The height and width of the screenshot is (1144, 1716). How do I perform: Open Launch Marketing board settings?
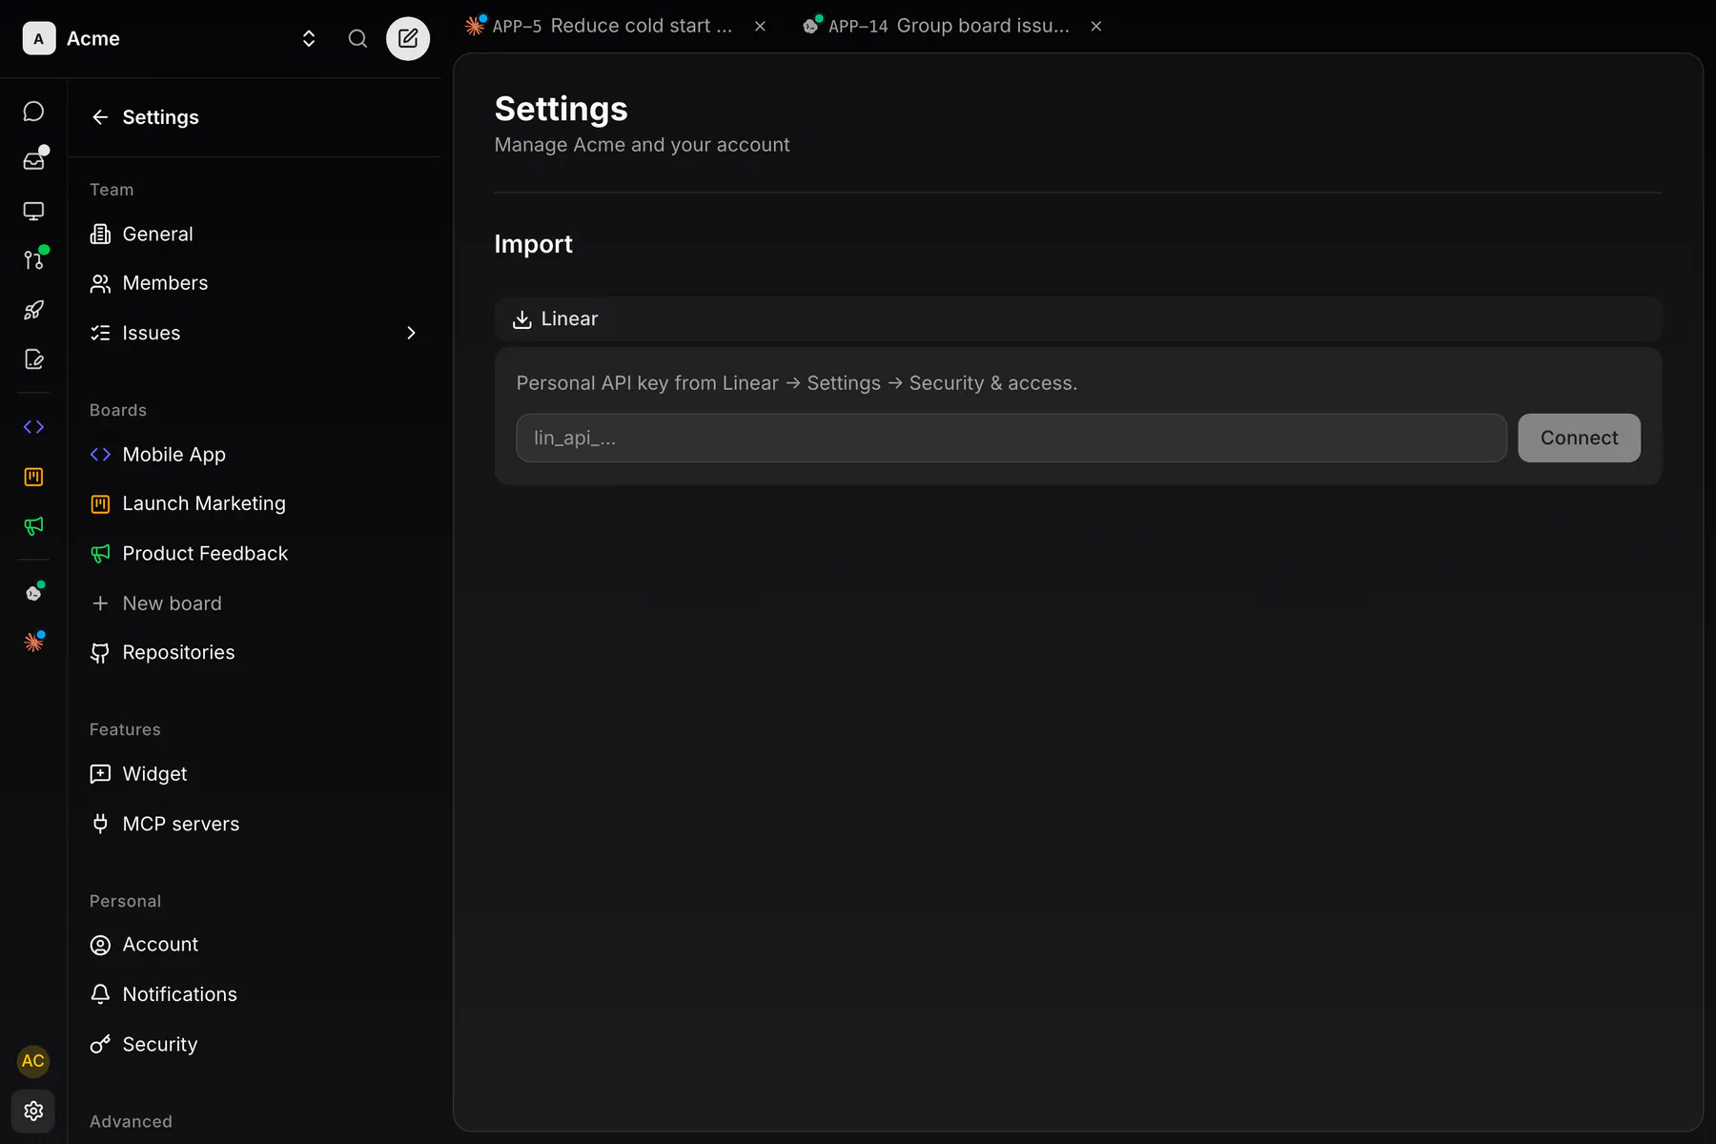point(255,503)
